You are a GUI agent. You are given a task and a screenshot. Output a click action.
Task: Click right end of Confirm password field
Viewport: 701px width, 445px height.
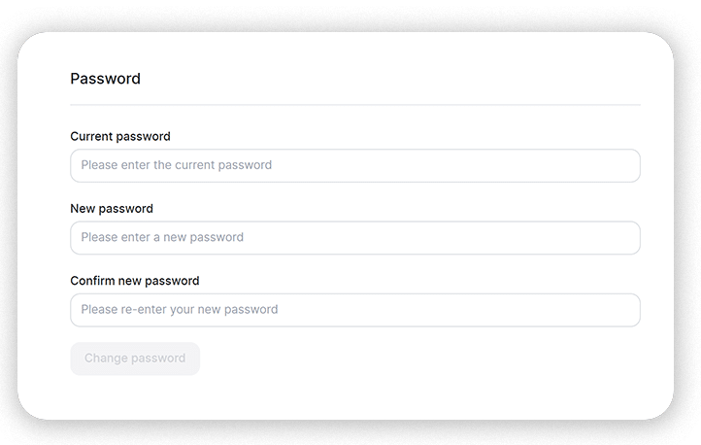pos(621,310)
